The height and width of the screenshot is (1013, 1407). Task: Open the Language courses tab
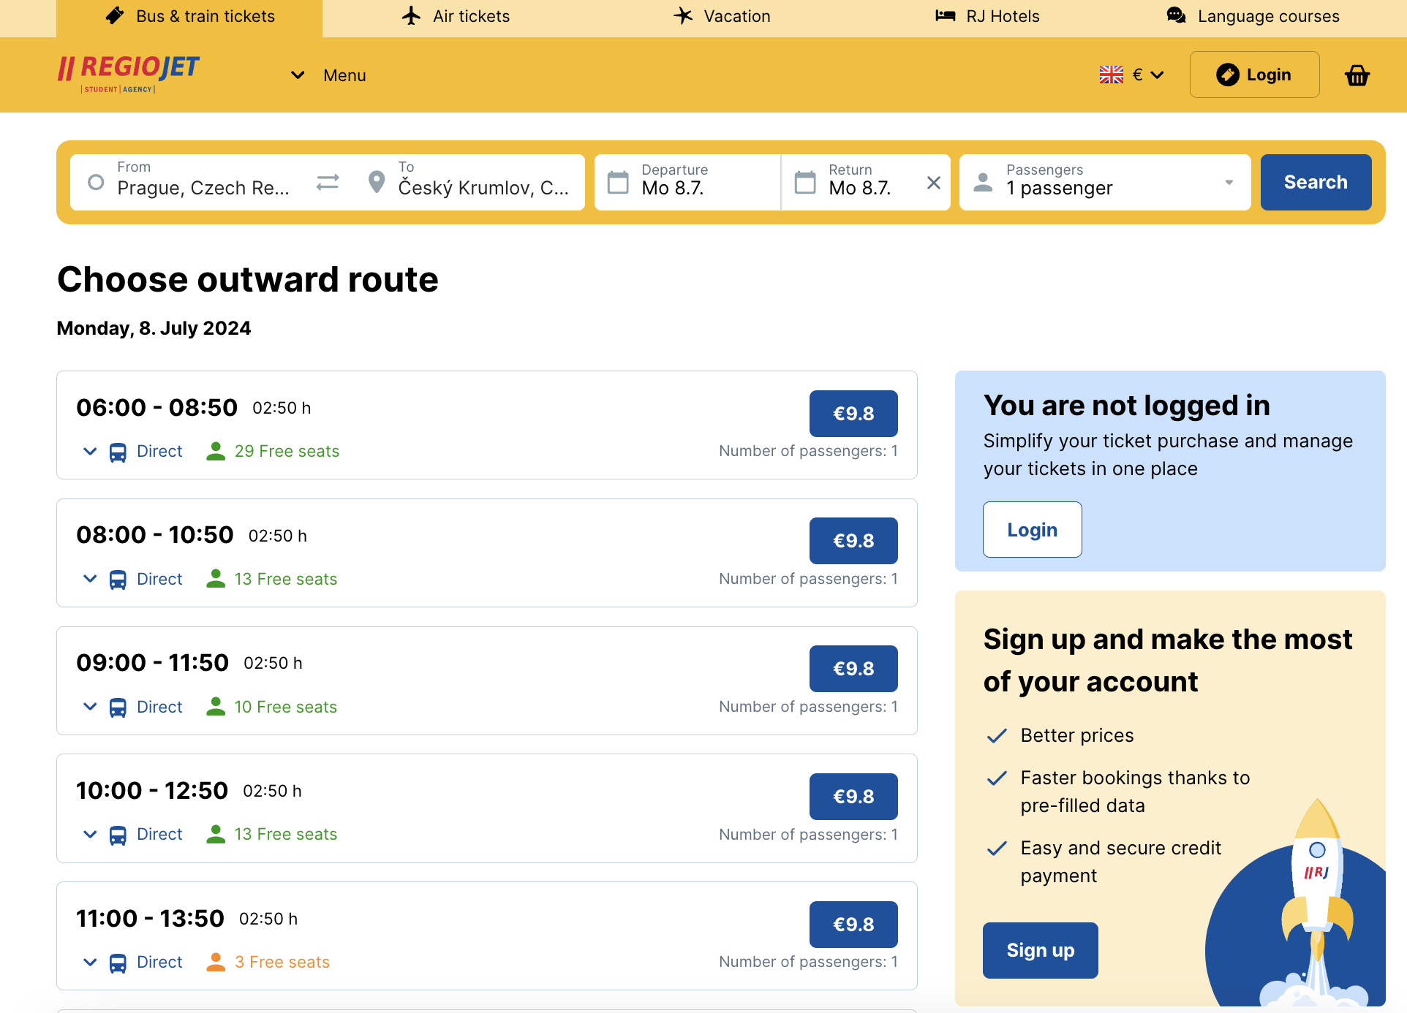(1253, 16)
